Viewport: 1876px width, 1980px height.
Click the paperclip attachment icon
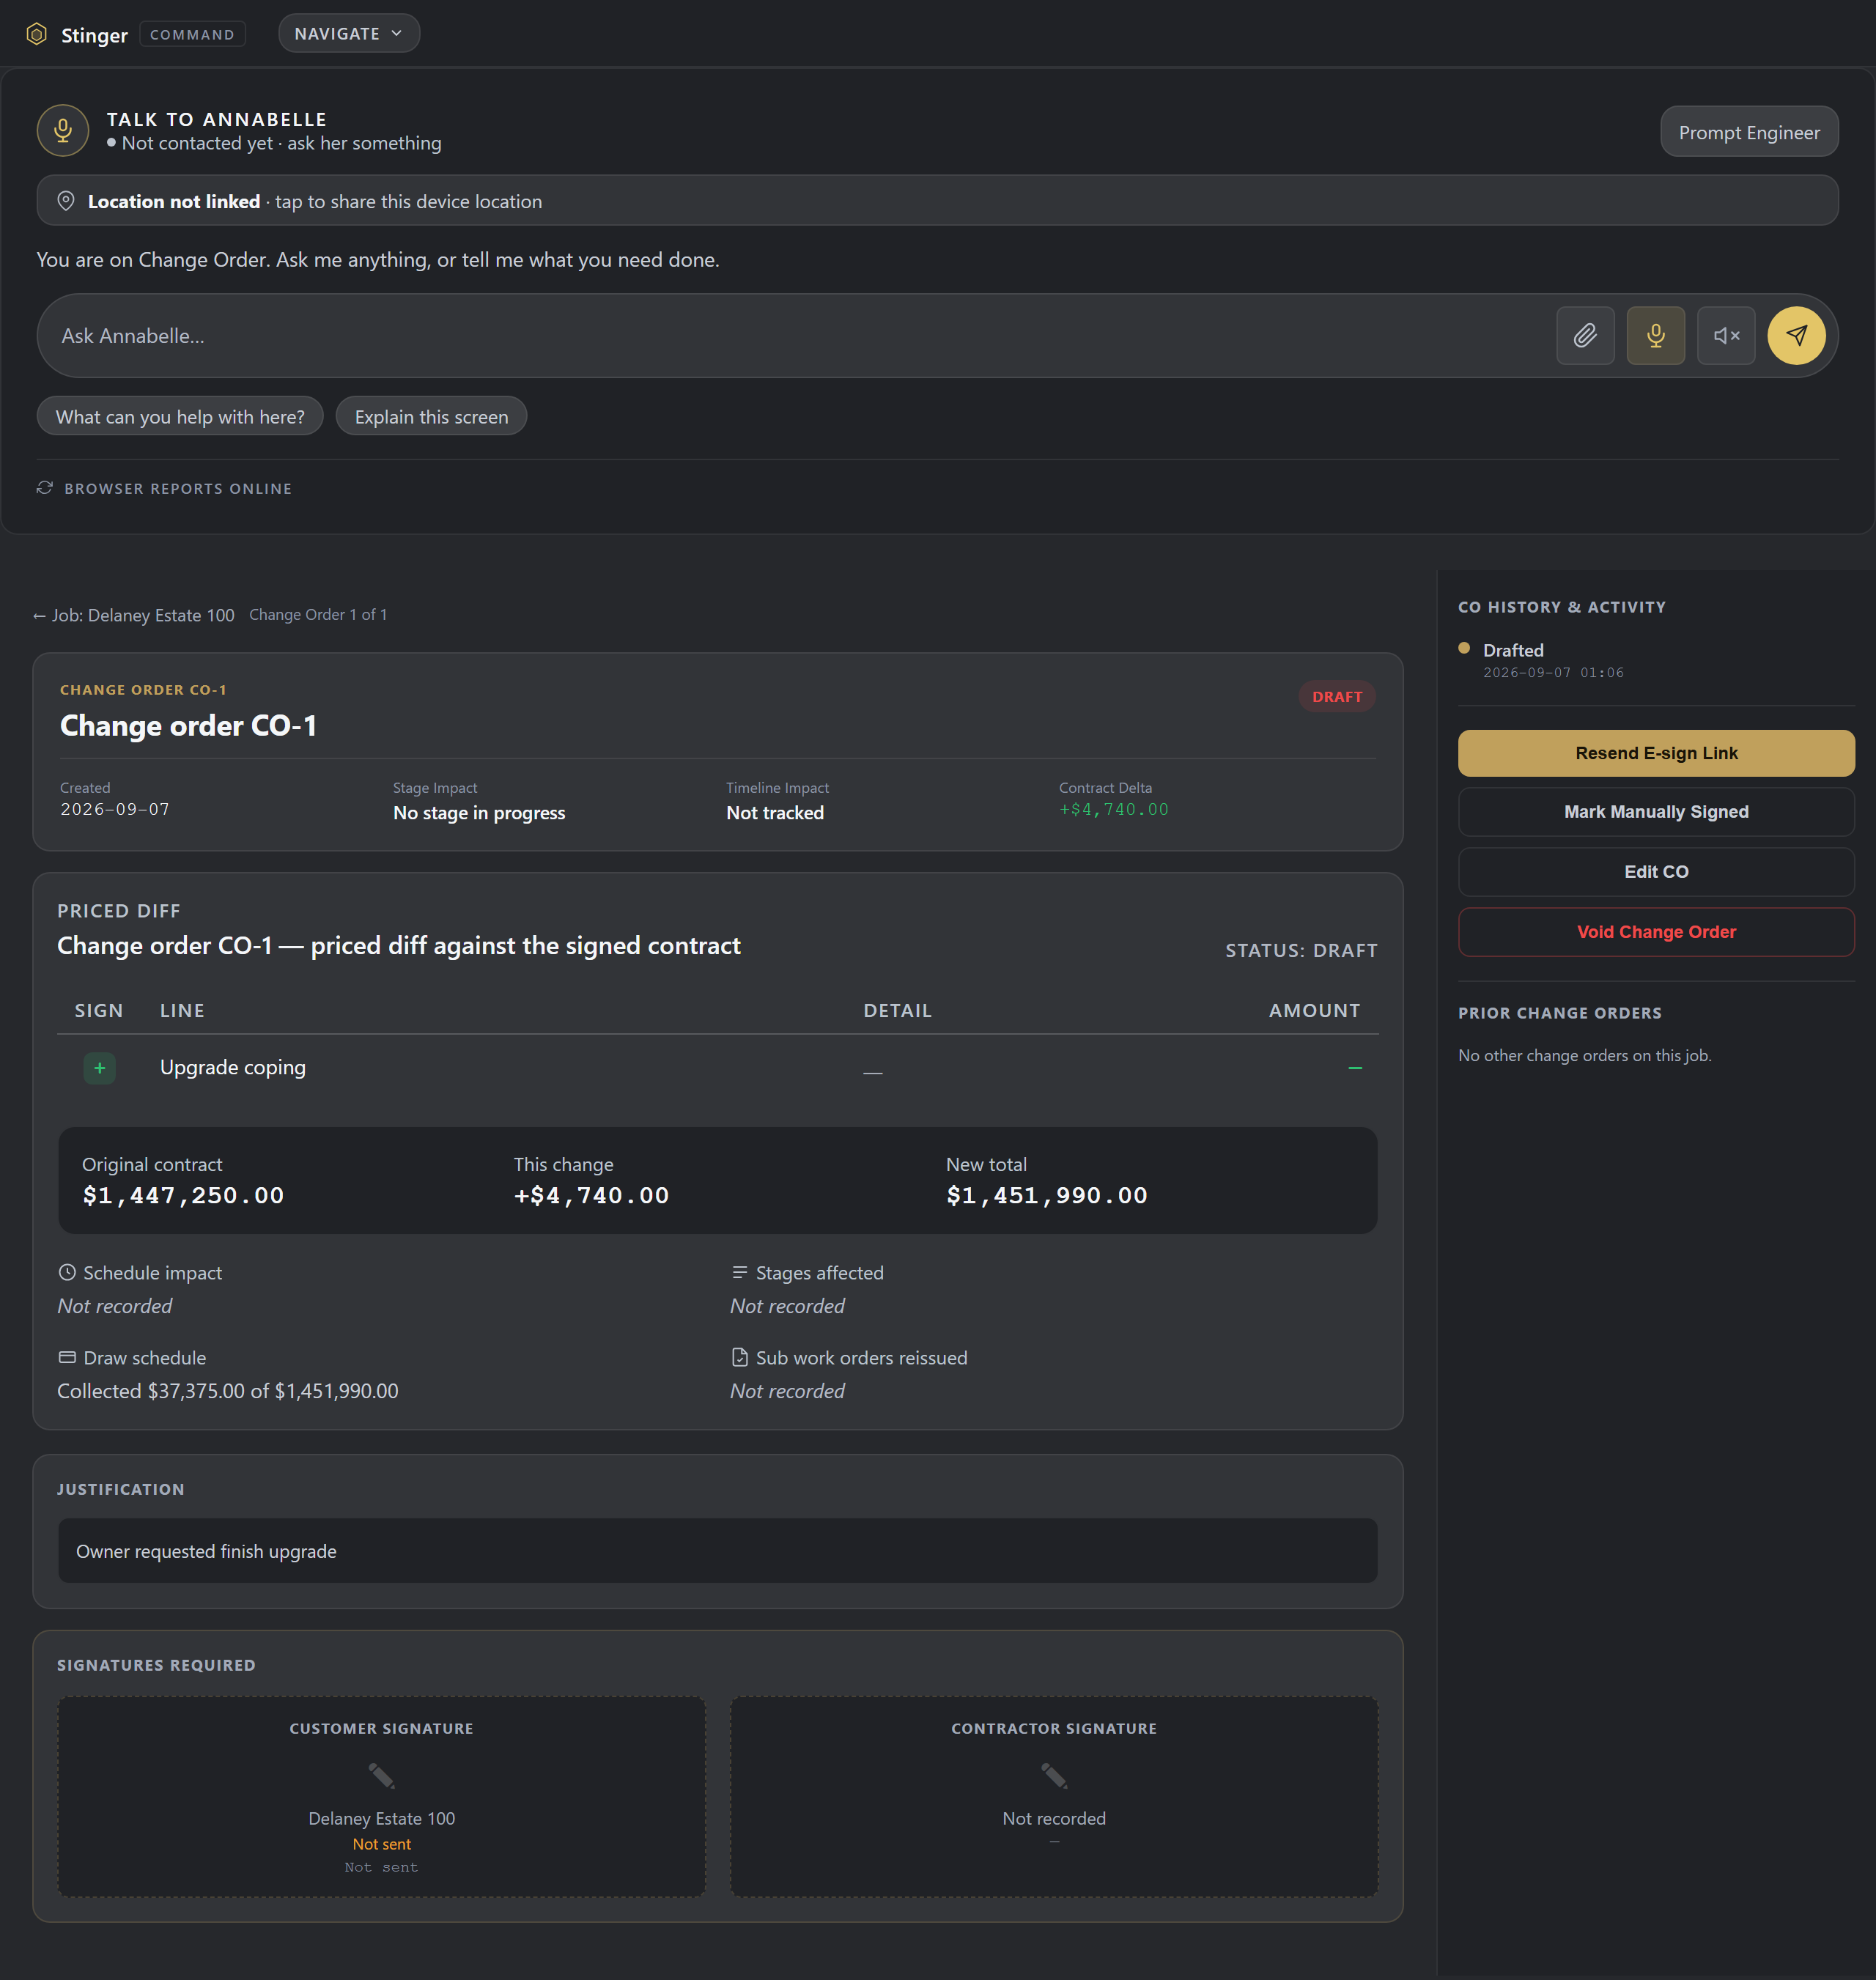click(1585, 336)
